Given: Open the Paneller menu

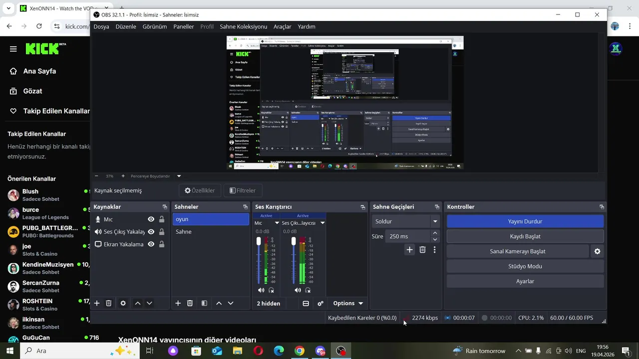Looking at the screenshot, I should pyautogui.click(x=184, y=26).
